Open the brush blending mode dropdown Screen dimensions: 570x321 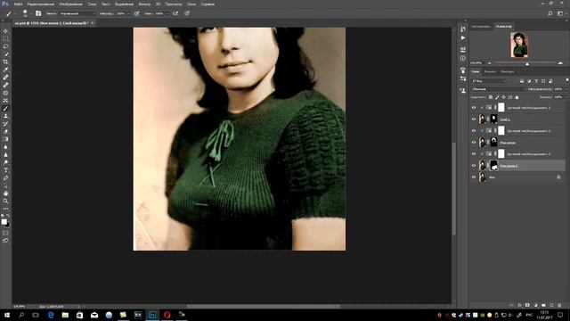(x=77, y=13)
